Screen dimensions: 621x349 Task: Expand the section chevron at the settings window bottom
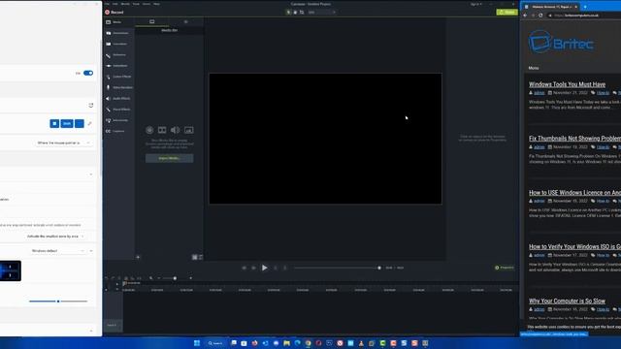(91, 332)
